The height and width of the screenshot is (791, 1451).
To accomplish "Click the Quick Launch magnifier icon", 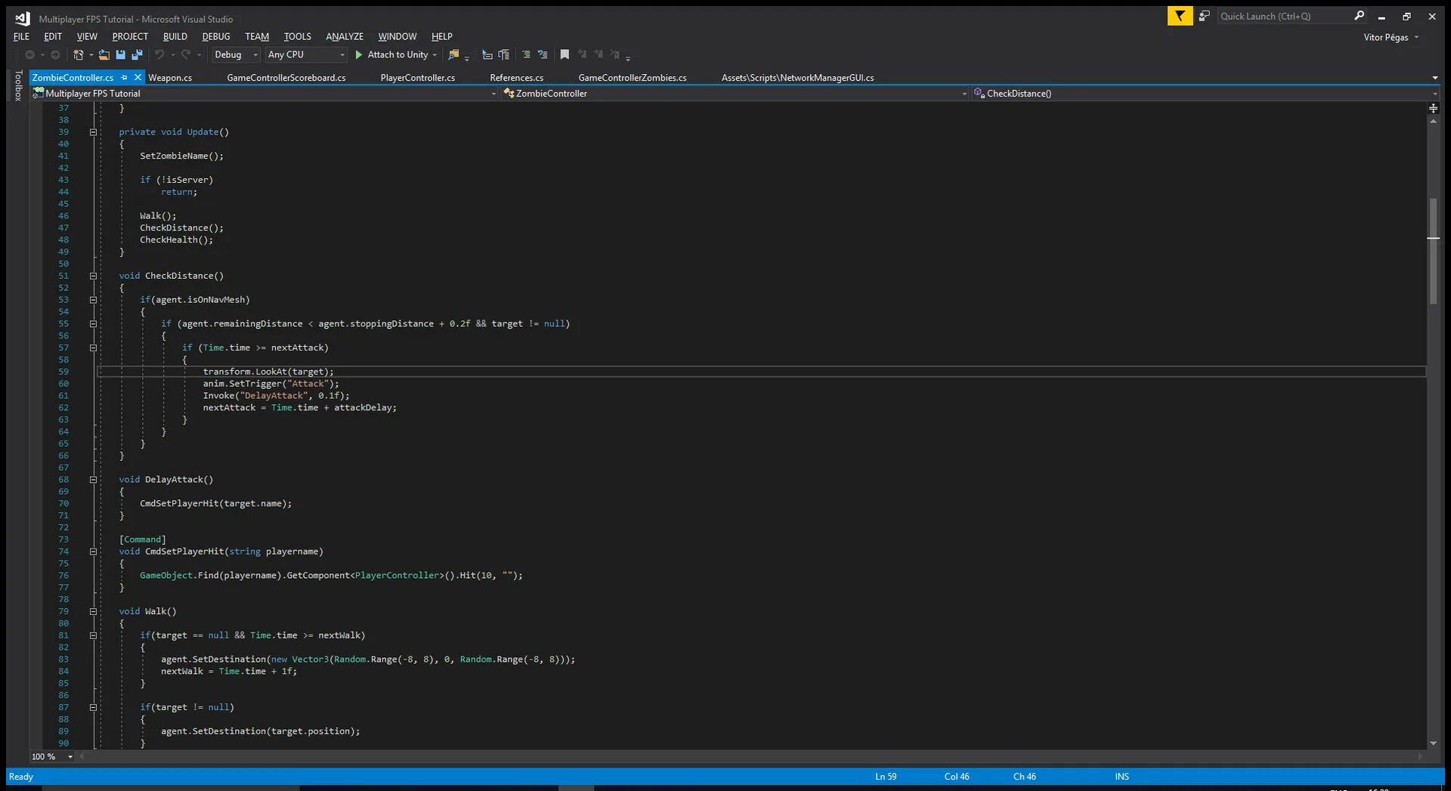I will tap(1359, 16).
